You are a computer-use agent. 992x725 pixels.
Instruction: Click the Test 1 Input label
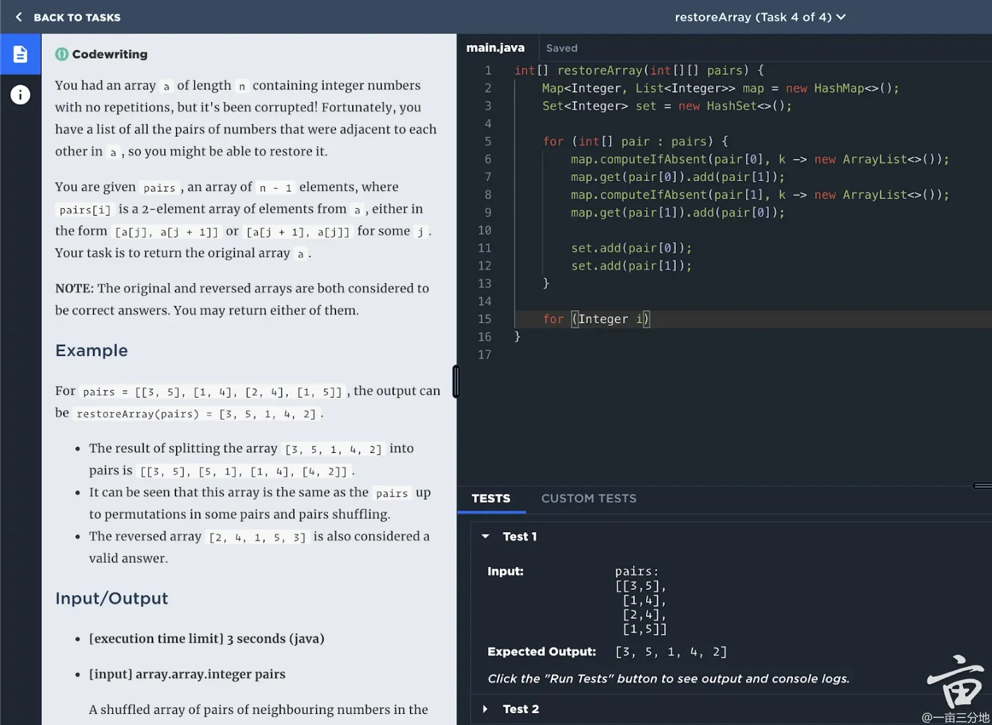click(x=505, y=571)
